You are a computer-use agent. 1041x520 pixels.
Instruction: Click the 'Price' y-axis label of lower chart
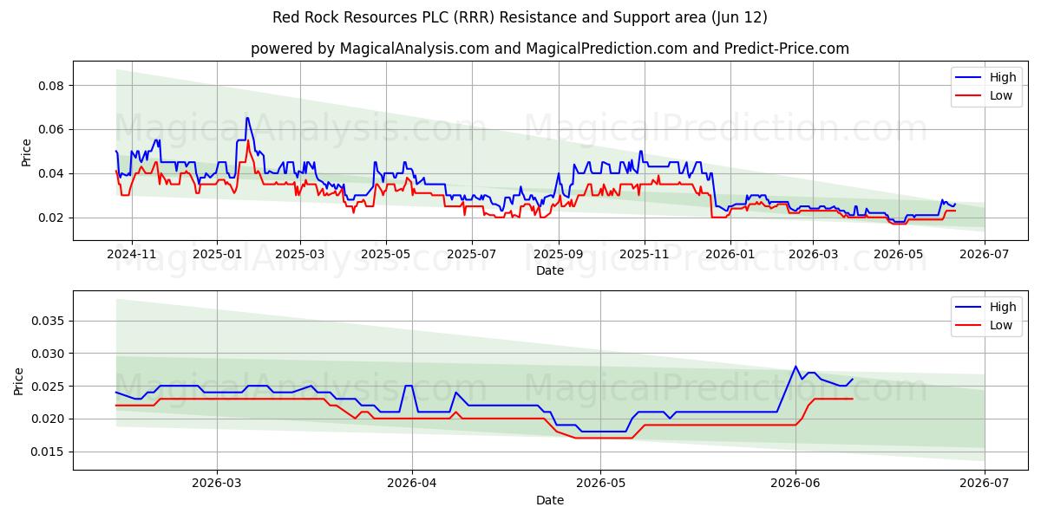click(19, 380)
